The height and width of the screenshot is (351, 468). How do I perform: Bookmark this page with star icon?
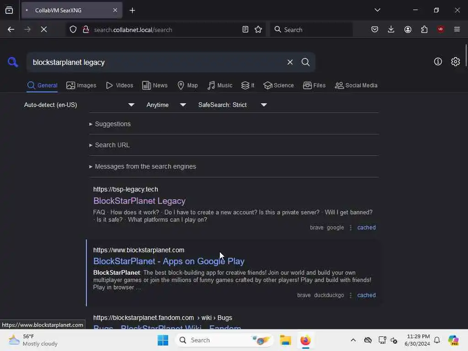(259, 29)
